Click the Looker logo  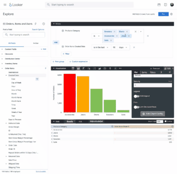pyautogui.click(x=16, y=5)
